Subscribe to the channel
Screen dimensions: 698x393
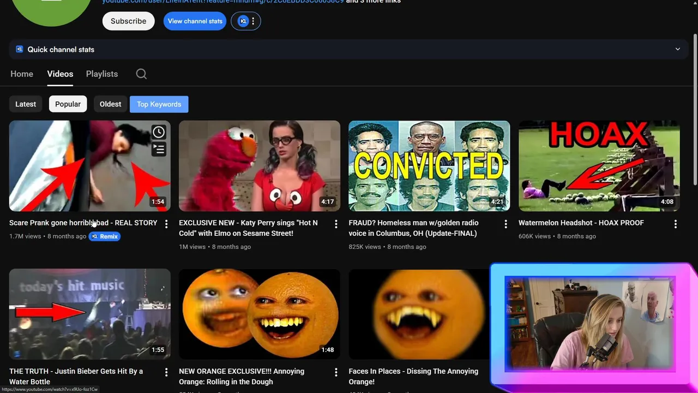coord(129,21)
